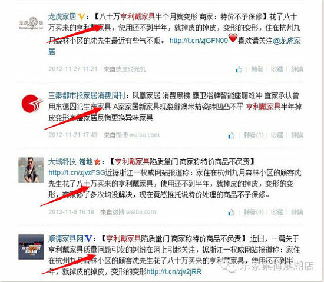
Task: Like the 龙虎家居 post with thumbs-up icon
Action: coord(239,69)
